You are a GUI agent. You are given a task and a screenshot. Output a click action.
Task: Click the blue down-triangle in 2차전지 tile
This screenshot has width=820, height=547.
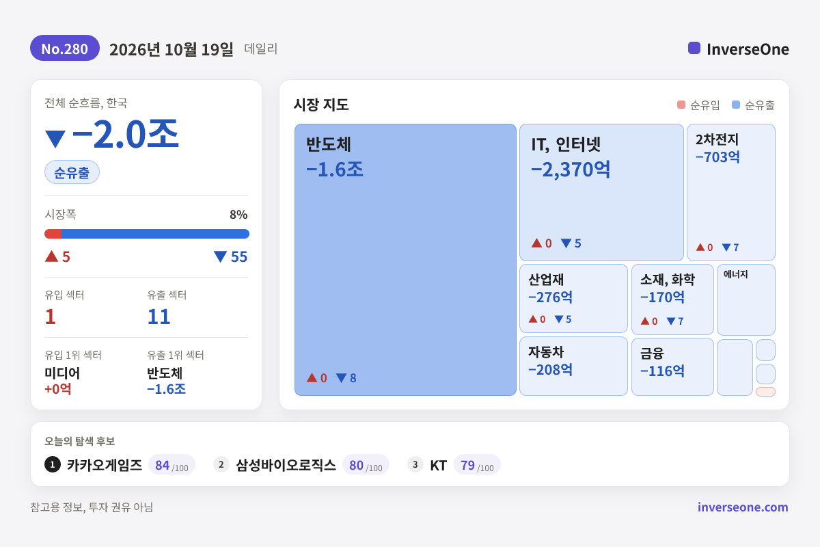pos(726,248)
